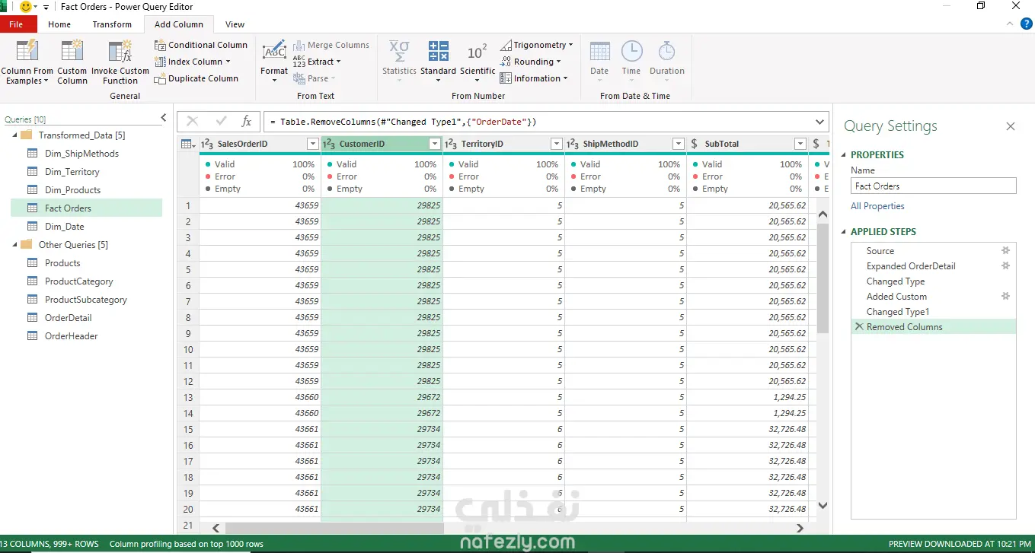1035x553 pixels.
Task: Click the data type icon of SalesOrderID column
Action: (x=206, y=144)
